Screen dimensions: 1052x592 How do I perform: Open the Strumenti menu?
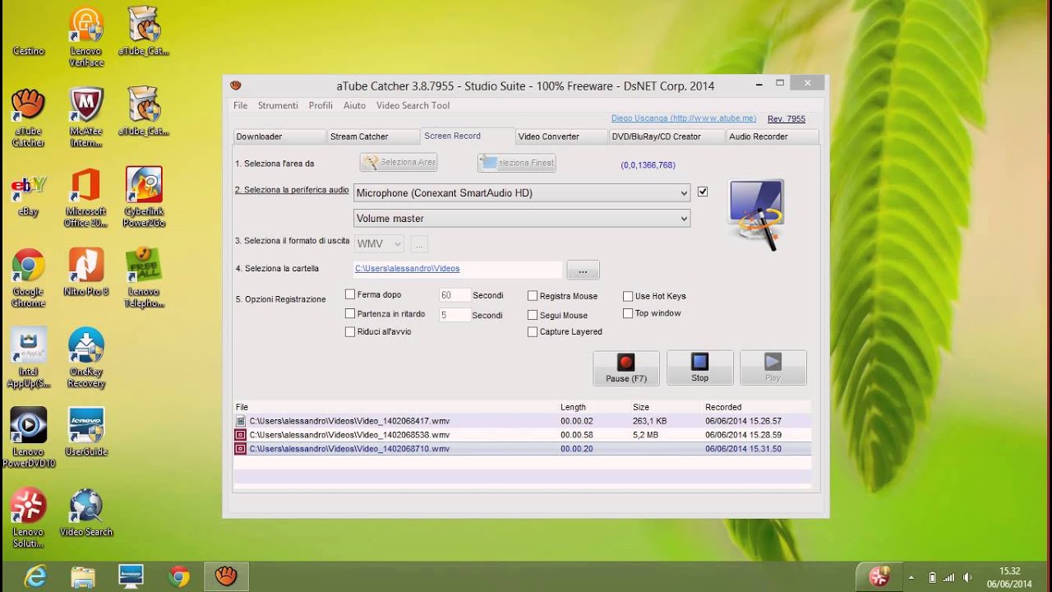coord(278,105)
